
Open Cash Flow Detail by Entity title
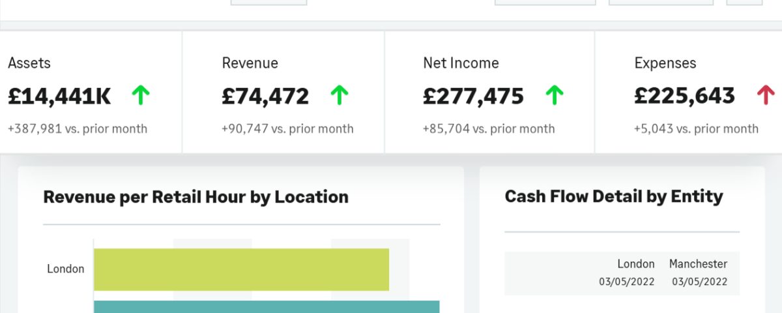point(614,197)
